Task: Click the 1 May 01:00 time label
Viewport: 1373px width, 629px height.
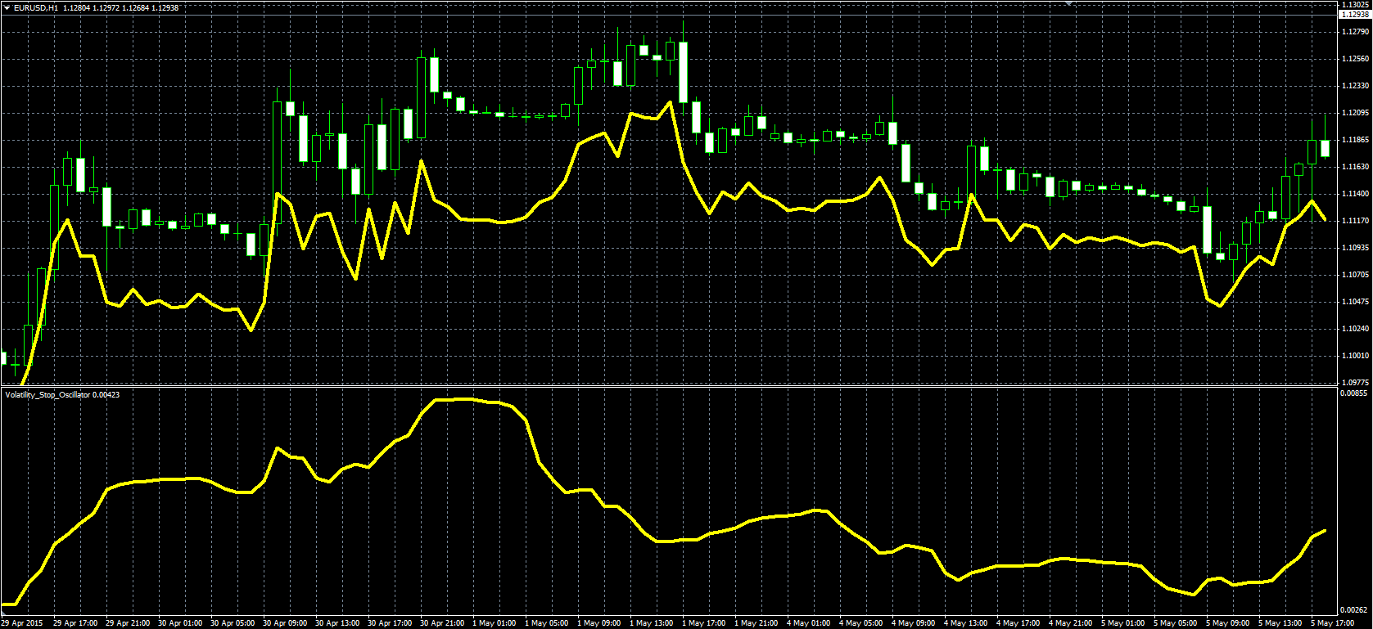Action: click(495, 623)
